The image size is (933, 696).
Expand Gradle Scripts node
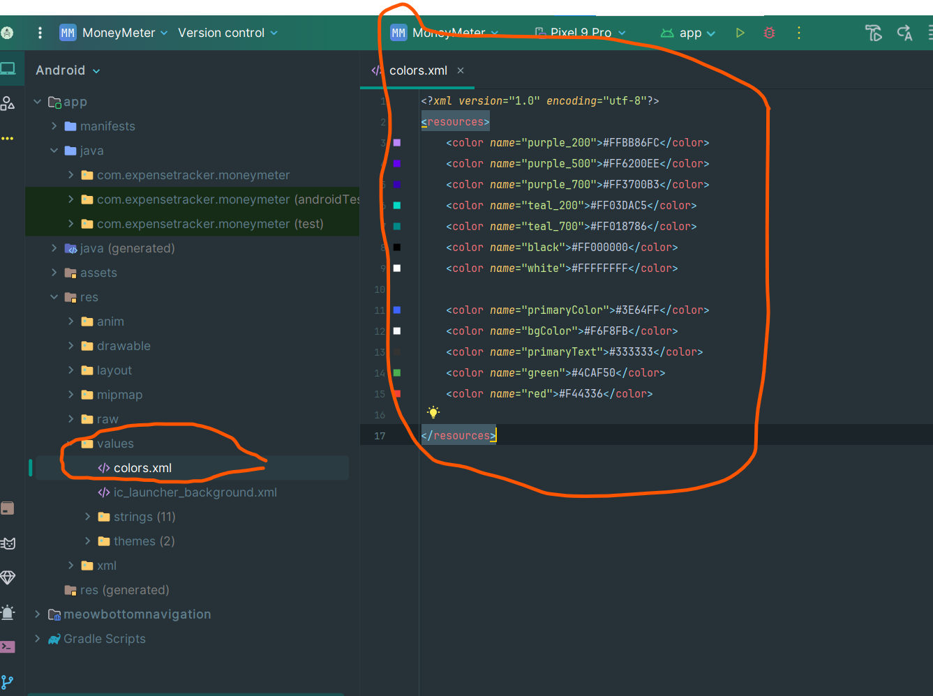pyautogui.click(x=38, y=639)
